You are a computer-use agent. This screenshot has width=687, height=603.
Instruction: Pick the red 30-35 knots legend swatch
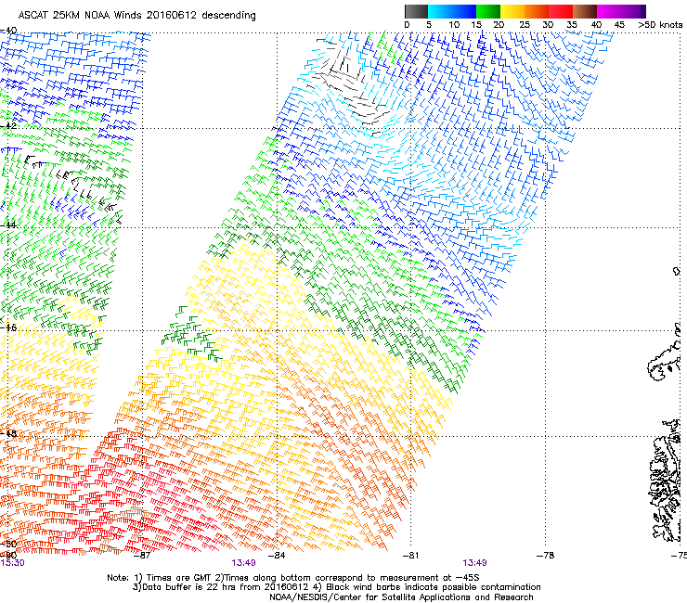point(561,11)
